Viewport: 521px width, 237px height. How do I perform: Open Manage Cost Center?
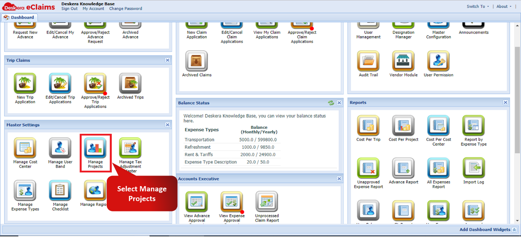(25, 148)
